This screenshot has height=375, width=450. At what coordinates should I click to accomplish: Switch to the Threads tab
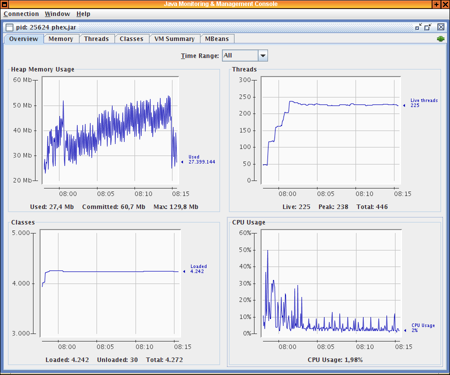96,38
